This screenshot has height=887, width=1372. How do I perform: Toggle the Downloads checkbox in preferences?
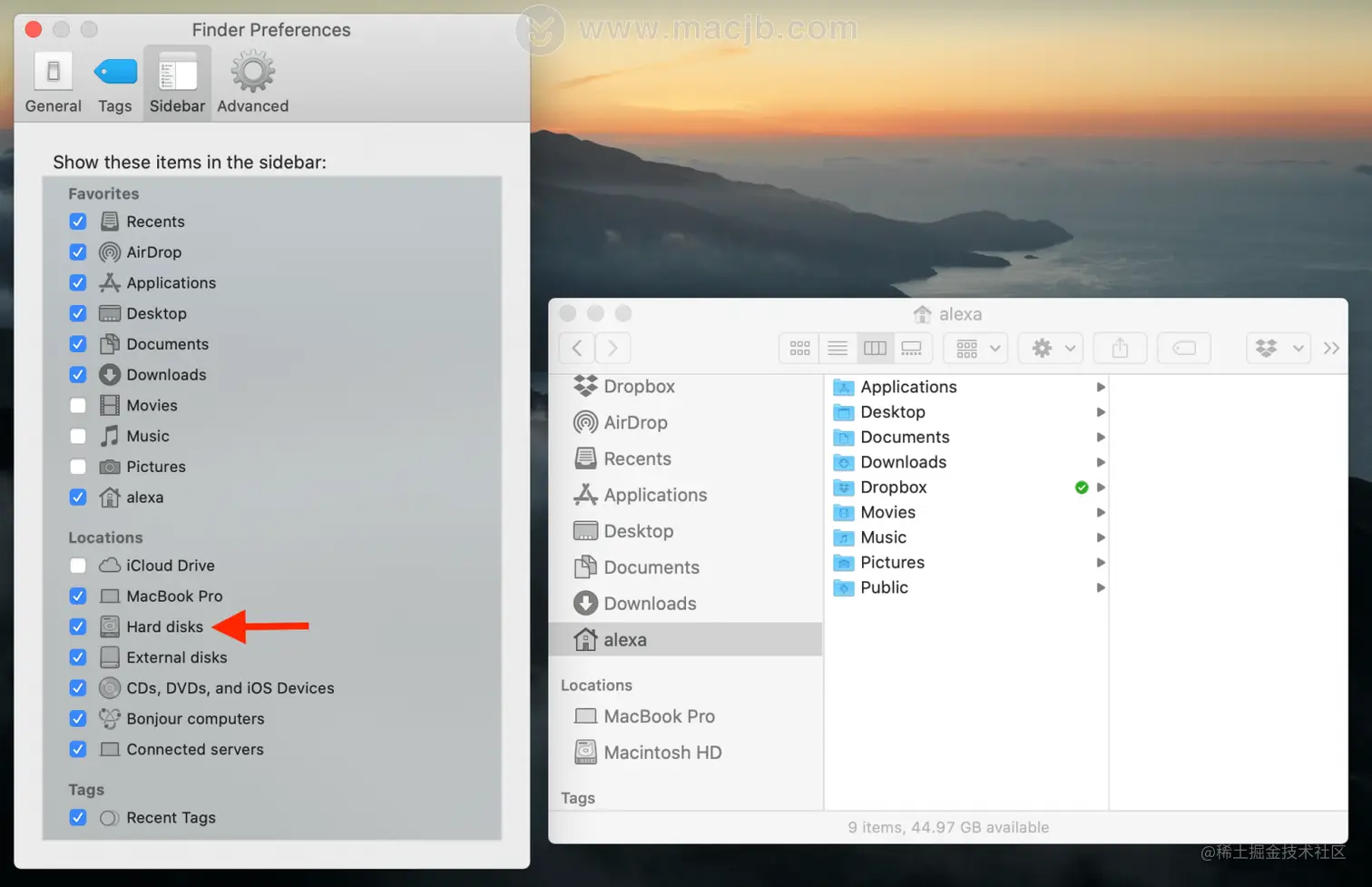tap(78, 375)
